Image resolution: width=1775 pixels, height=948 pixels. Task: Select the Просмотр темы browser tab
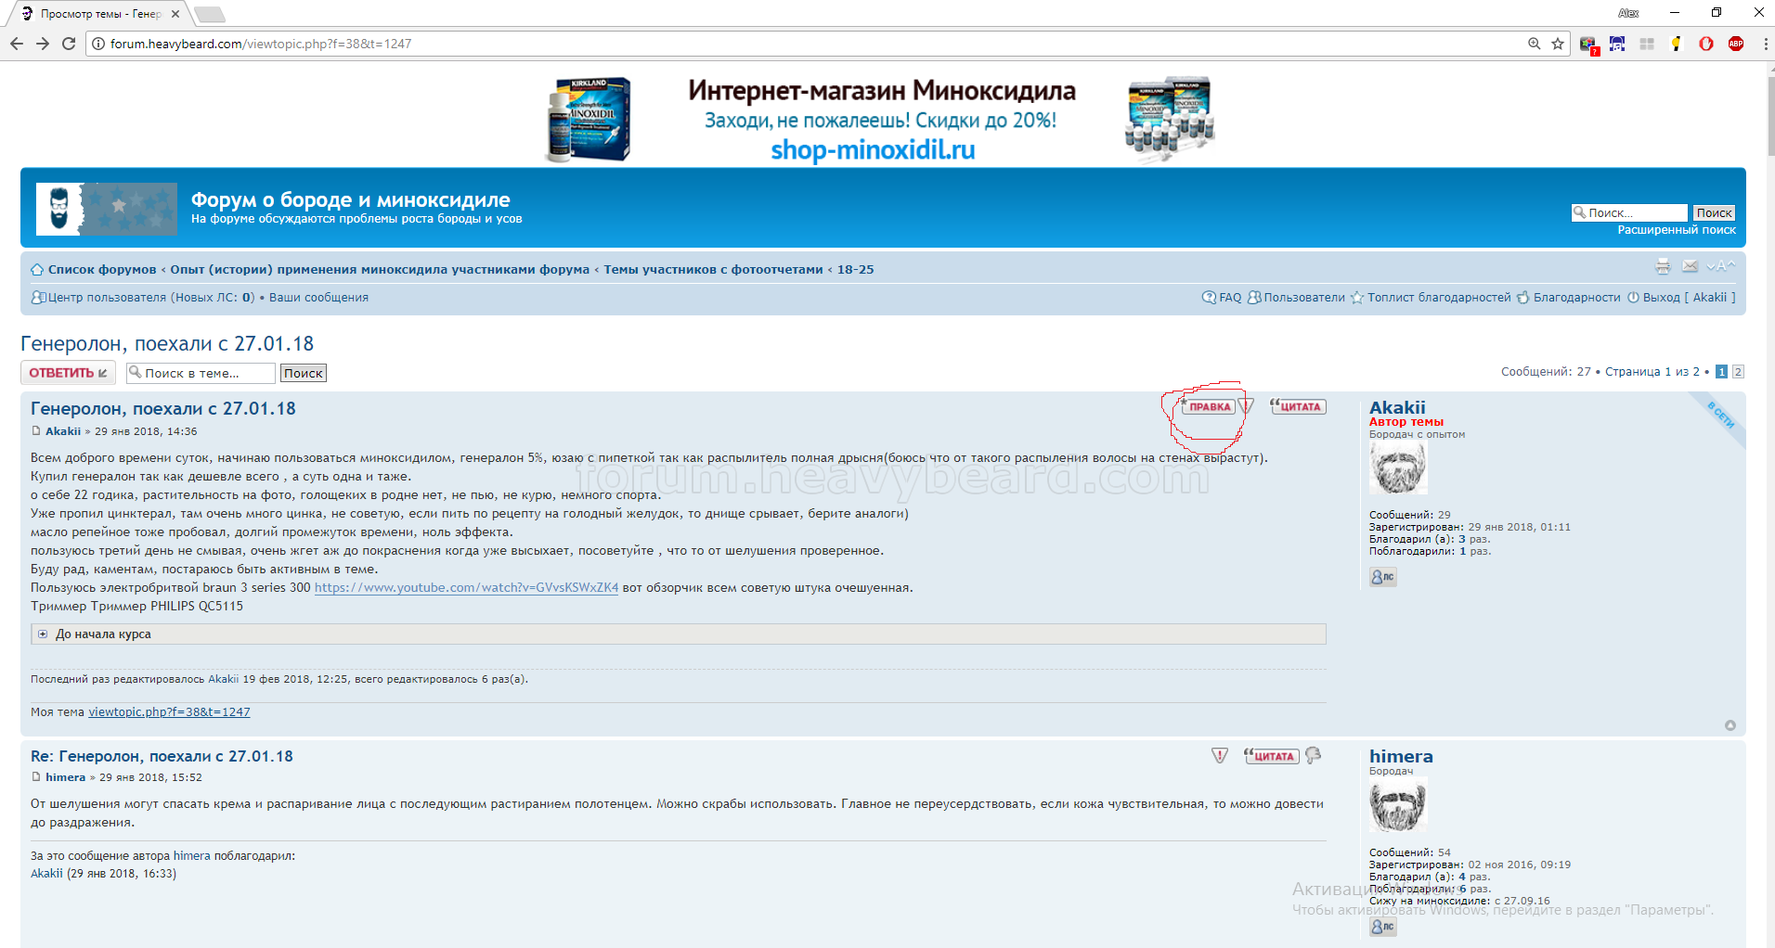point(100,14)
